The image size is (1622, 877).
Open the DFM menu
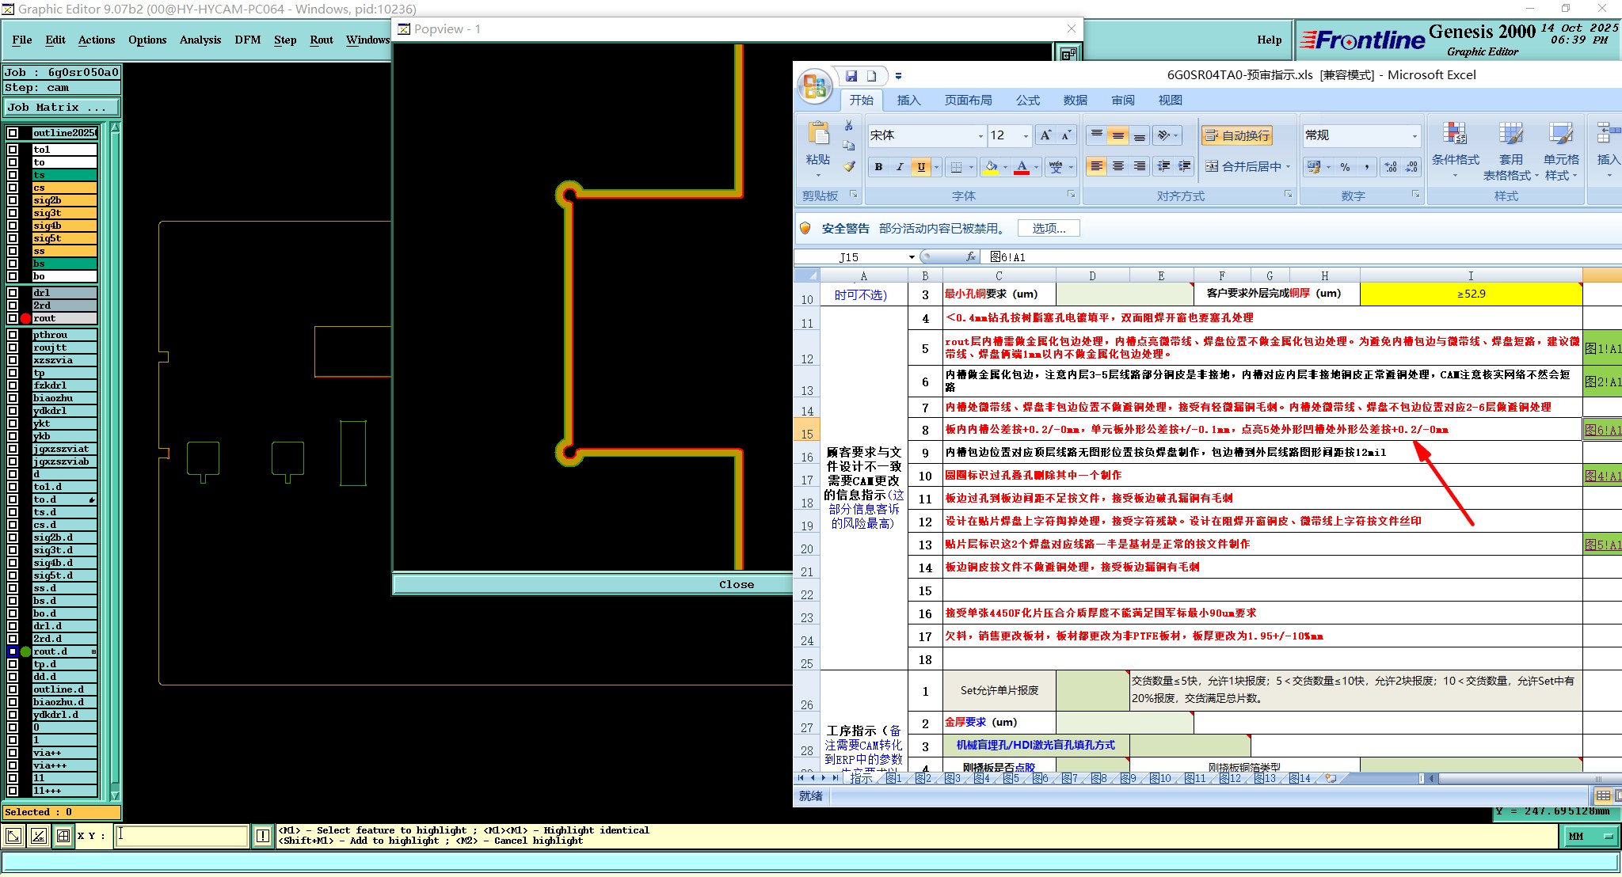coord(247,40)
